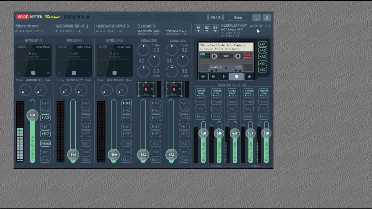Click the Intellipan handle on the Microphone strip
372x209 pixels.
33,73
